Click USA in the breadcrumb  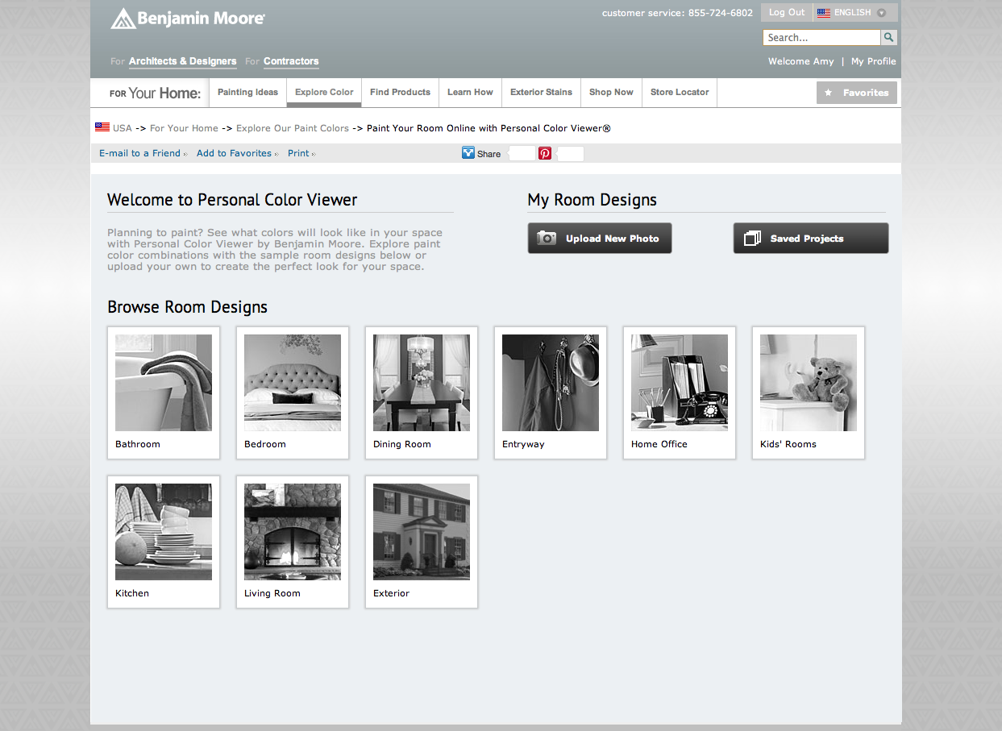123,128
